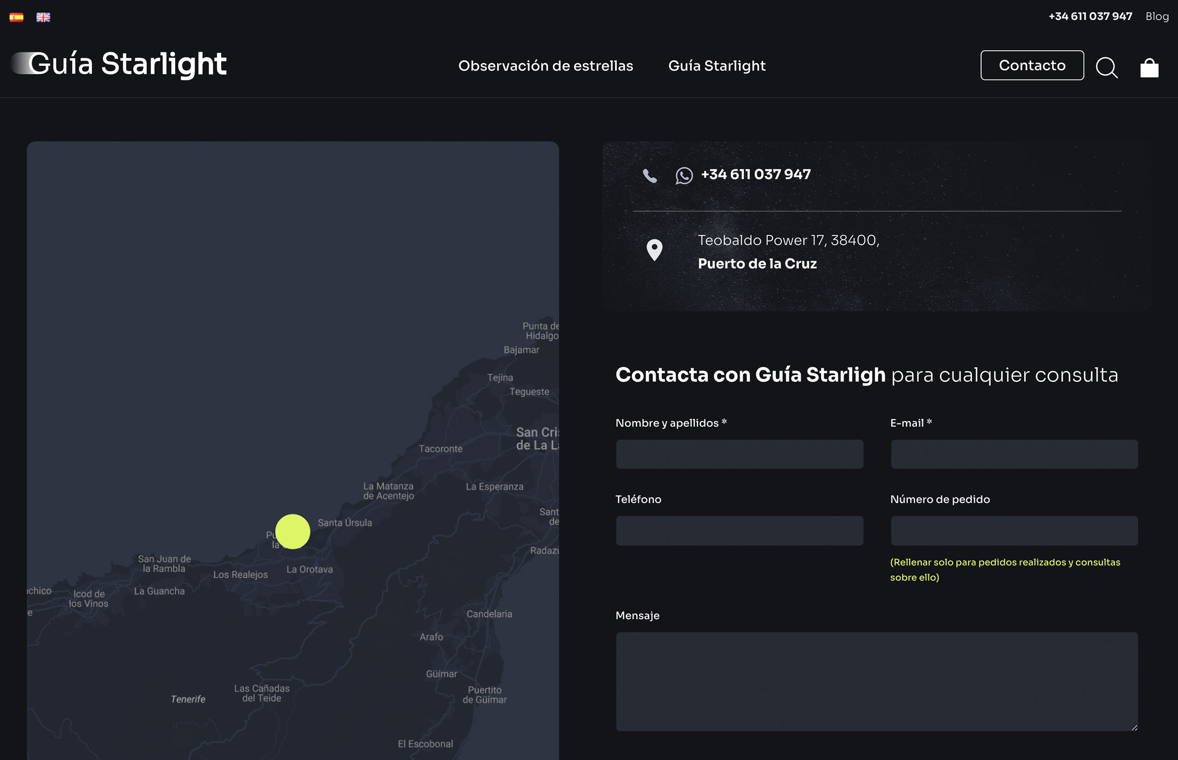Click the WhatsApp icon beside the phone number
1178x760 pixels.
point(684,176)
